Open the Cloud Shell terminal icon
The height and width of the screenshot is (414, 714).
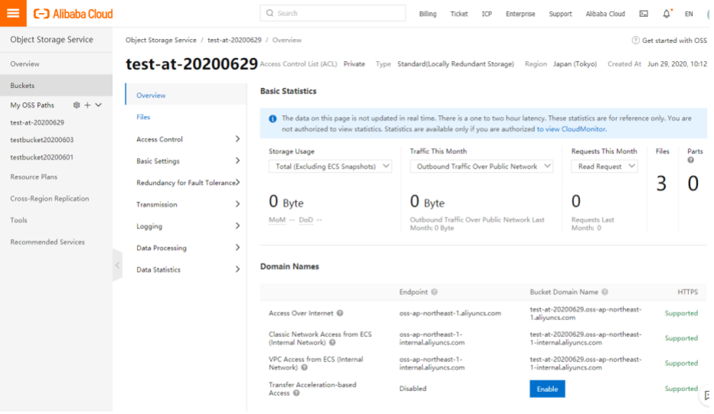[644, 14]
